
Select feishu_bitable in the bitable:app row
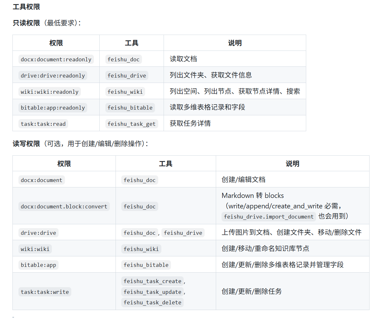coord(146,265)
